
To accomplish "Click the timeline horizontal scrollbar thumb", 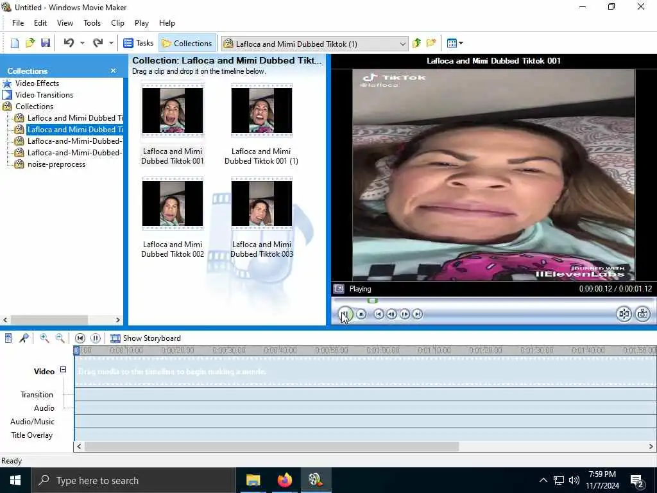I will [x=271, y=447].
